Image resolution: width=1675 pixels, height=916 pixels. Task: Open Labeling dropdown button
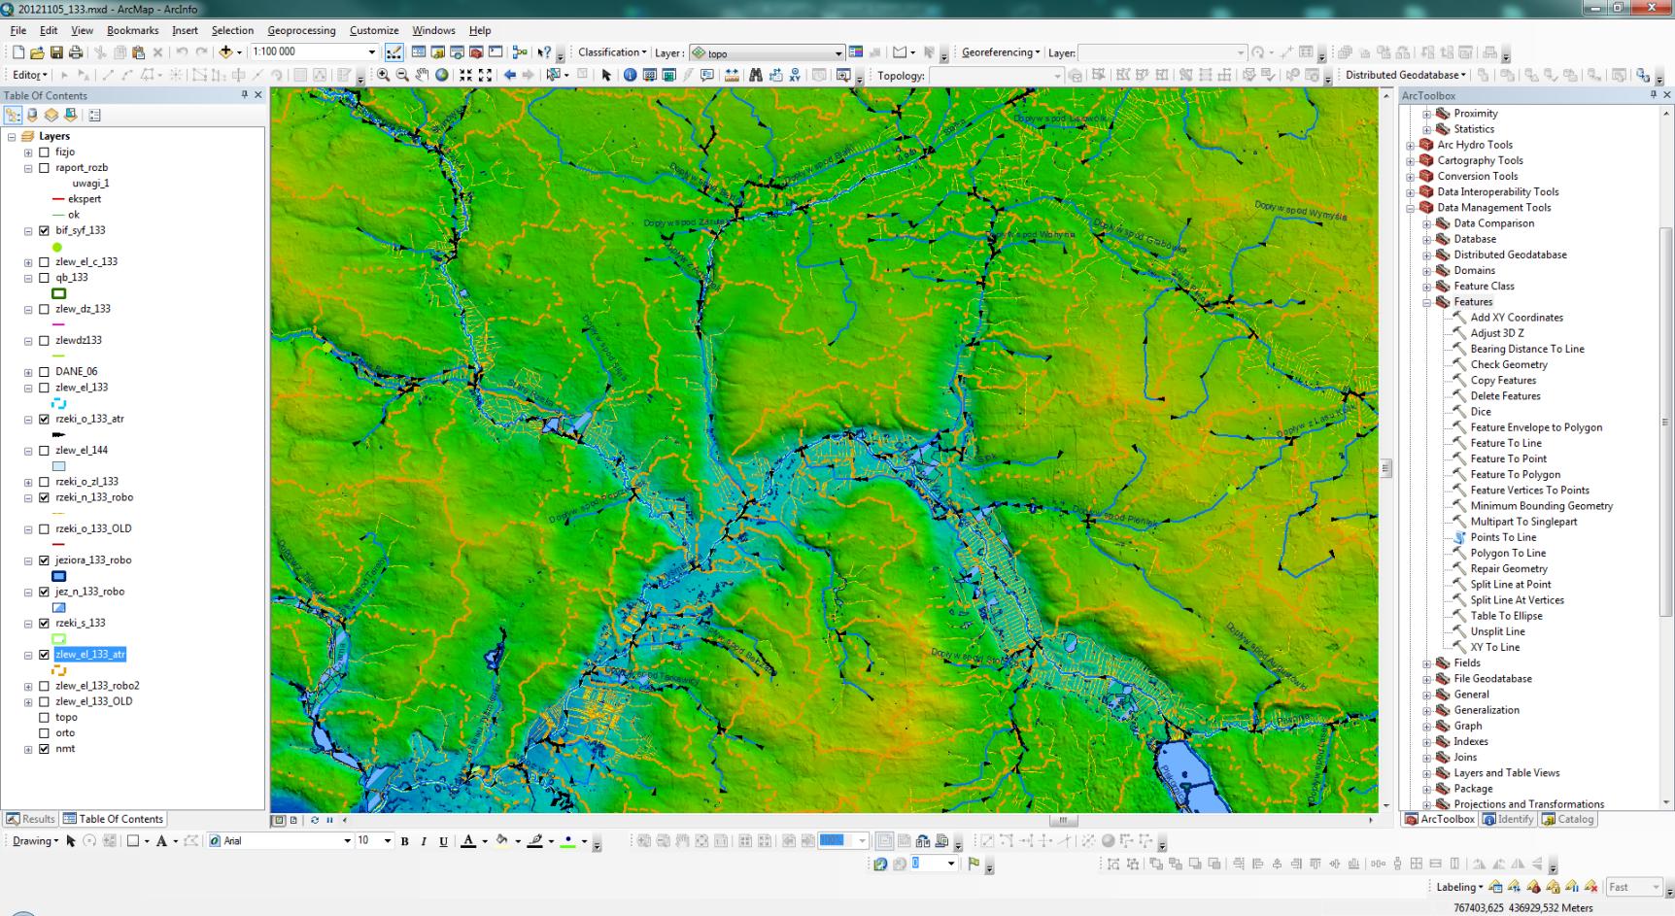tap(1459, 887)
